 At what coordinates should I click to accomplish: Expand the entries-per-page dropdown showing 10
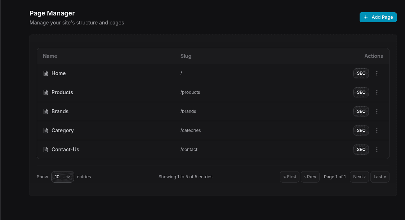coord(62,177)
